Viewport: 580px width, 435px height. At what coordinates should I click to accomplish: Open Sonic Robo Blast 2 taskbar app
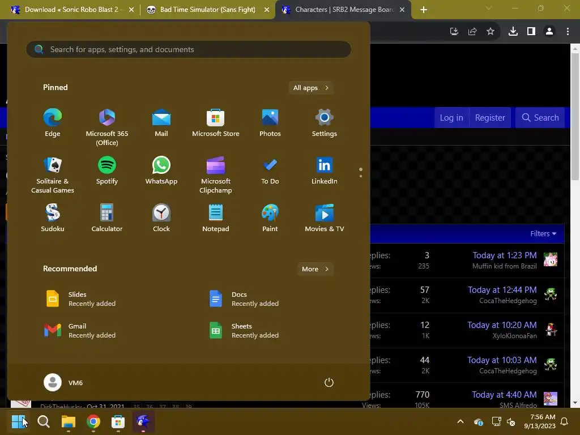tap(143, 421)
